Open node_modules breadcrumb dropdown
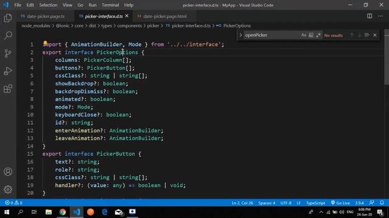The height and width of the screenshot is (218, 389). (36, 25)
